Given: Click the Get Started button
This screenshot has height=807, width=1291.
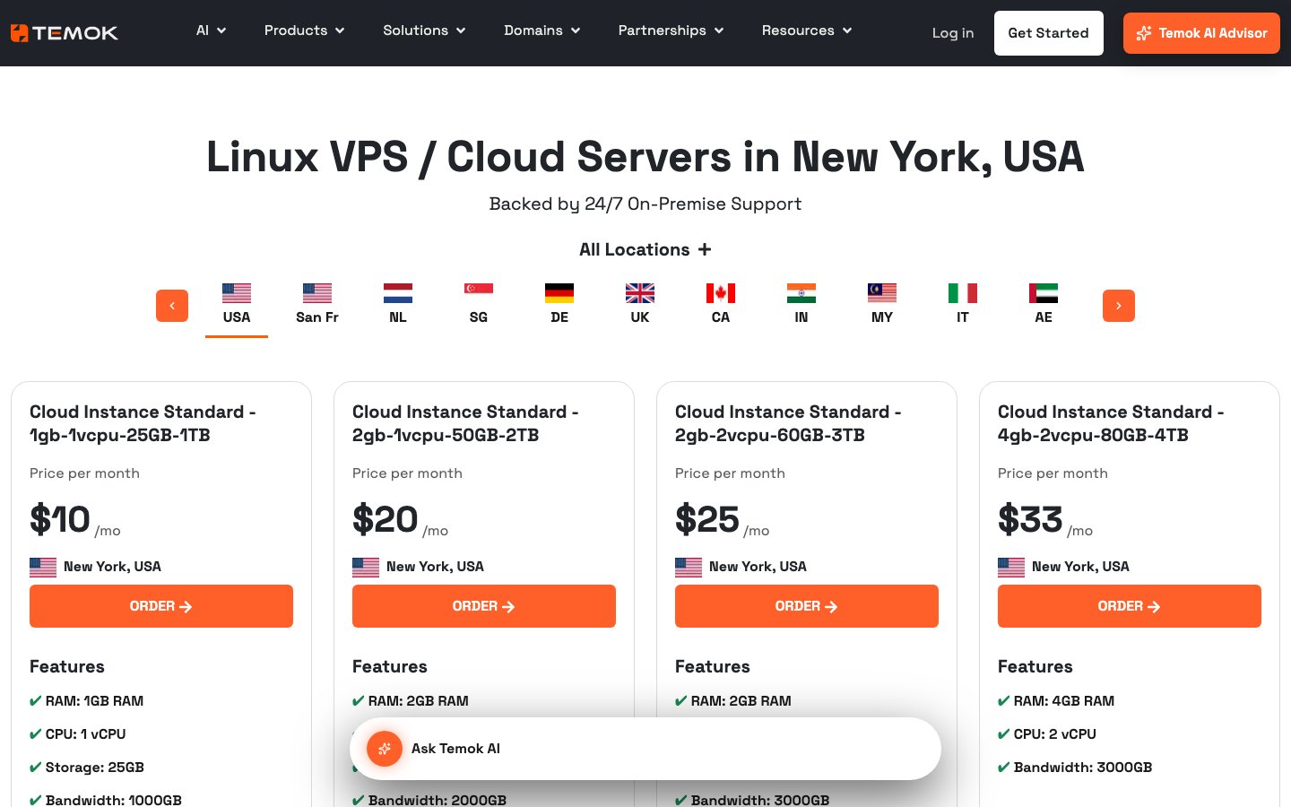Looking at the screenshot, I should click(x=1049, y=33).
